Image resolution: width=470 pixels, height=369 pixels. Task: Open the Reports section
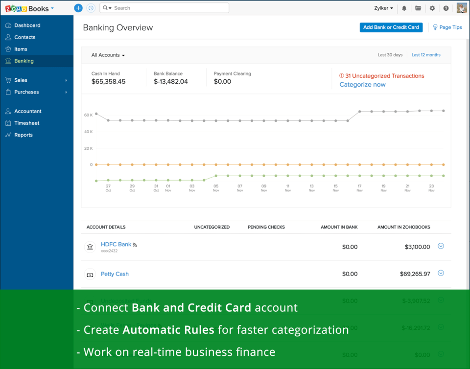(x=23, y=135)
